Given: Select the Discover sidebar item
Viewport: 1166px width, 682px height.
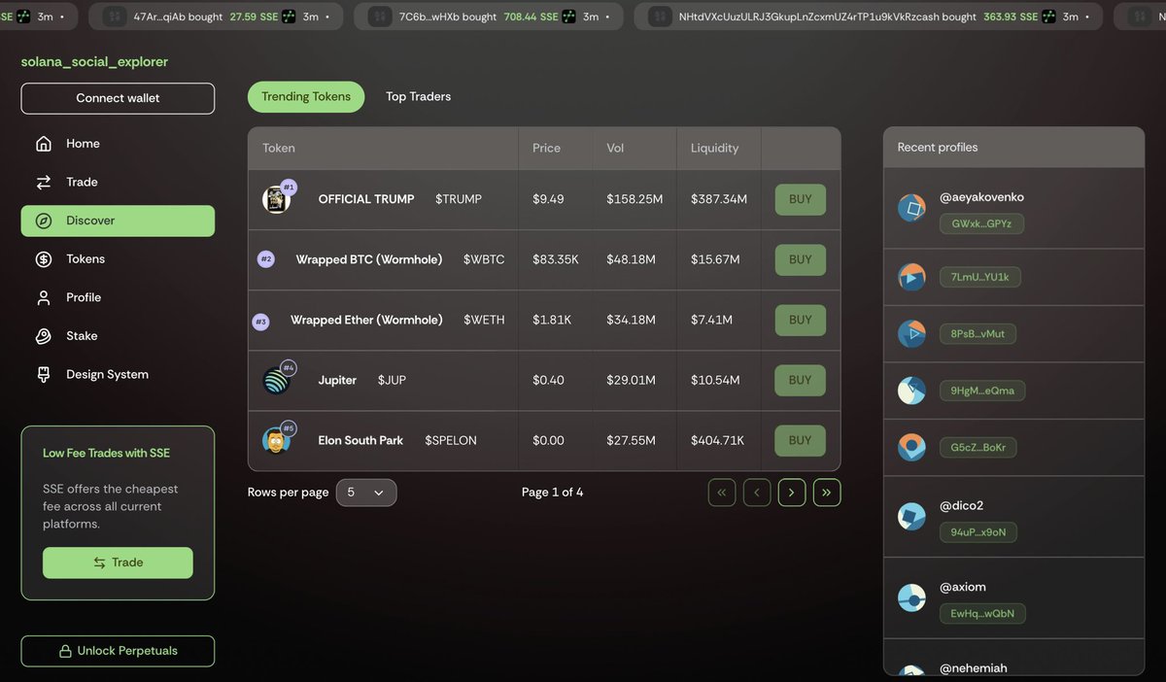Looking at the screenshot, I should (118, 221).
